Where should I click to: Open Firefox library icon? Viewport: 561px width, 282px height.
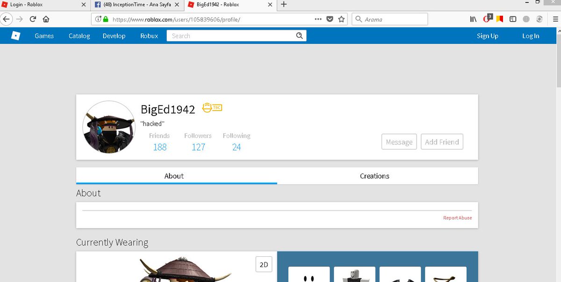(x=473, y=19)
